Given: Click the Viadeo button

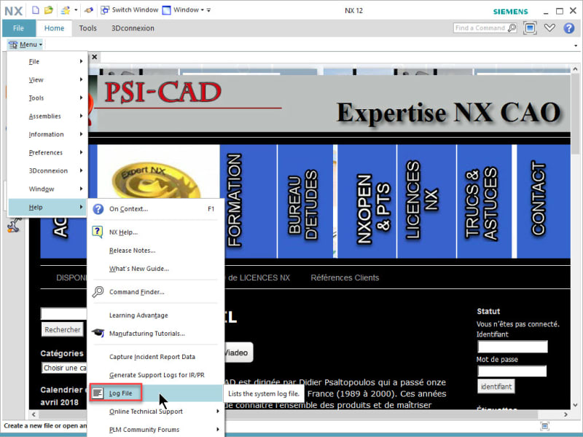Looking at the screenshot, I should point(238,353).
